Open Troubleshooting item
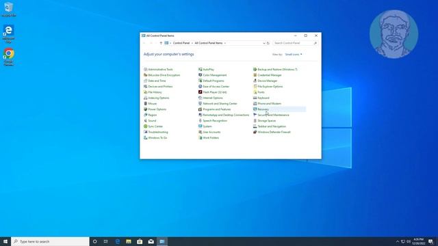Screen dimensions: 438x246 point(156,132)
